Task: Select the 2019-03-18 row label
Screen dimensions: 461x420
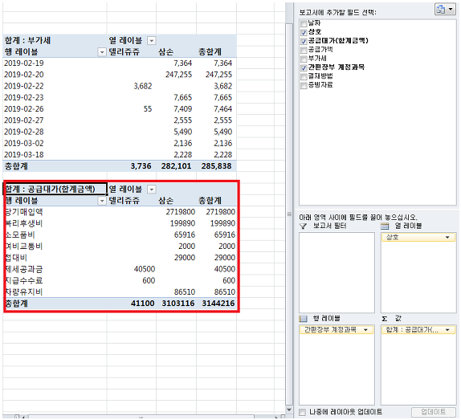Action: [x=24, y=155]
